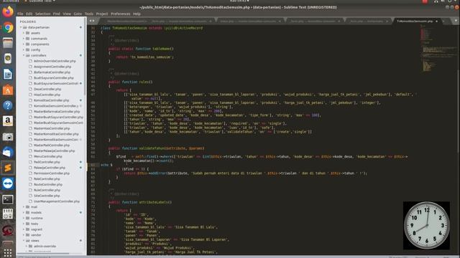The image size is (460, 258).
Task: Open the Amazon dock icon
Action: [8, 121]
